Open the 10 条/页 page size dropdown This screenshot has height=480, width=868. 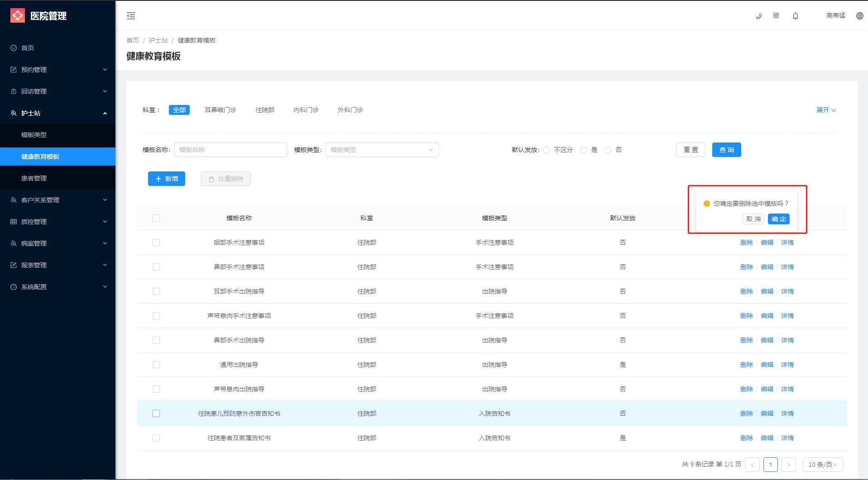[x=823, y=465]
